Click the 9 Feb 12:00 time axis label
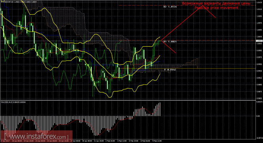Viewport: 263px width, 143px height. point(157,141)
